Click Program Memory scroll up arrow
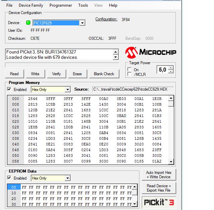 tap(171, 98)
